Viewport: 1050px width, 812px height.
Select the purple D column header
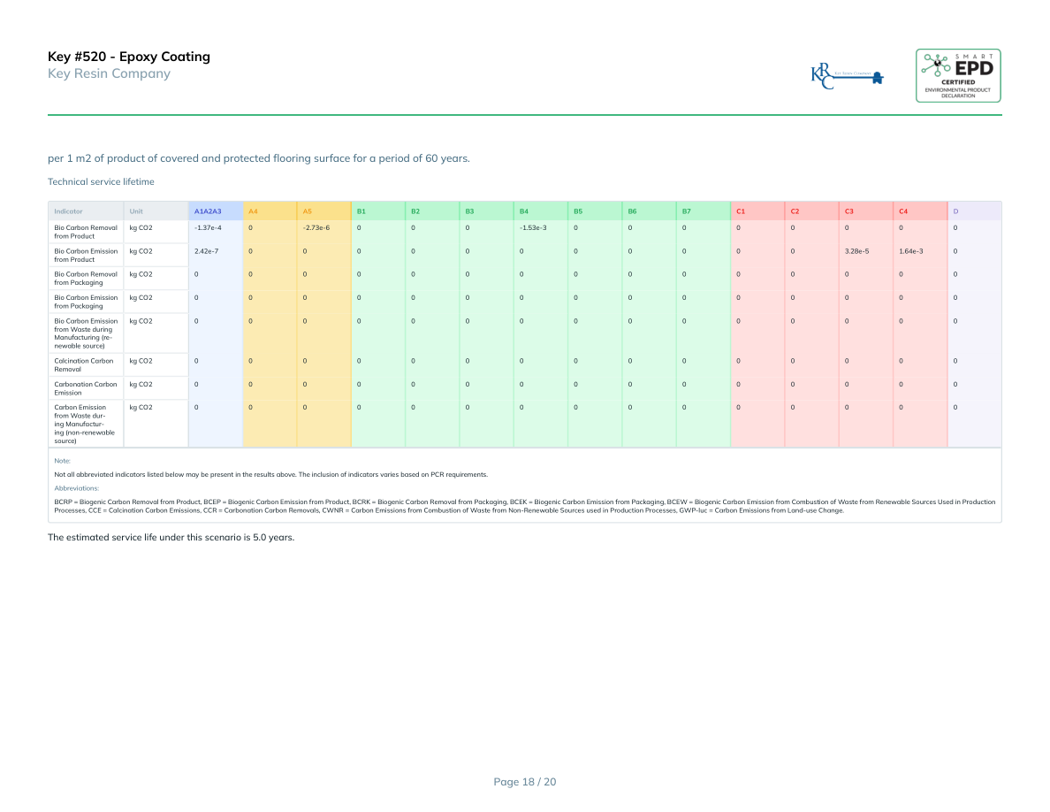coord(955,211)
